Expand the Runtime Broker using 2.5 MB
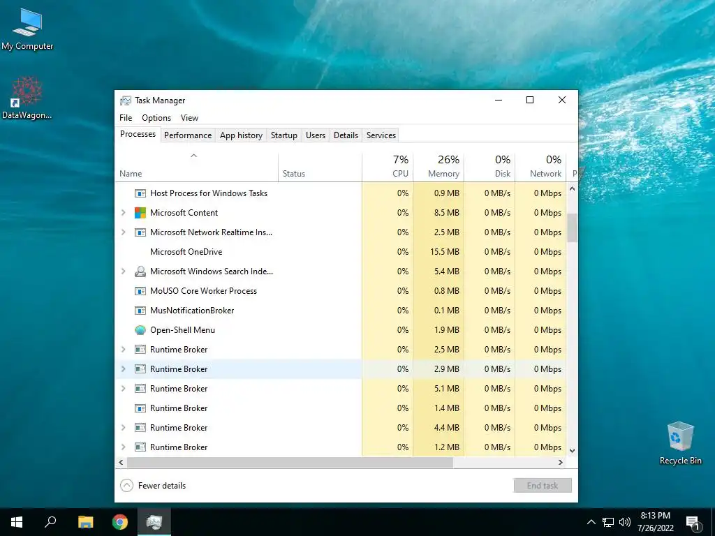 coord(123,350)
